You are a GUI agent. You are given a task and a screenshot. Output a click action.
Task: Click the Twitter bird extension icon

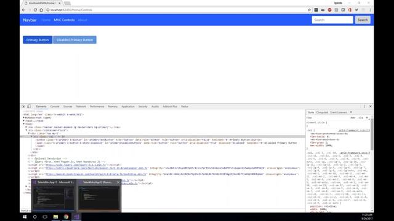tap(356, 10)
